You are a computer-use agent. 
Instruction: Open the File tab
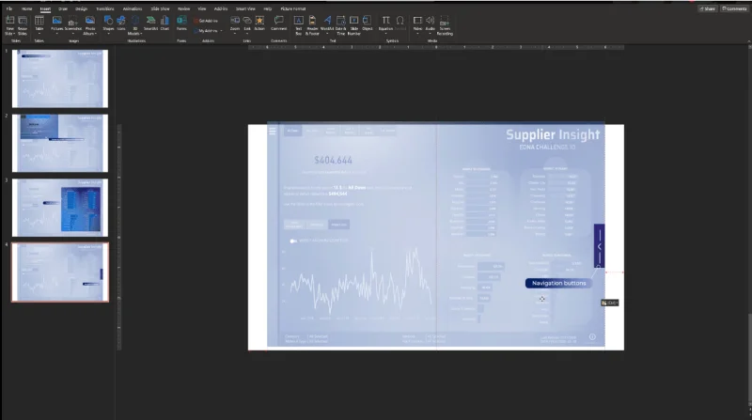[9, 8]
